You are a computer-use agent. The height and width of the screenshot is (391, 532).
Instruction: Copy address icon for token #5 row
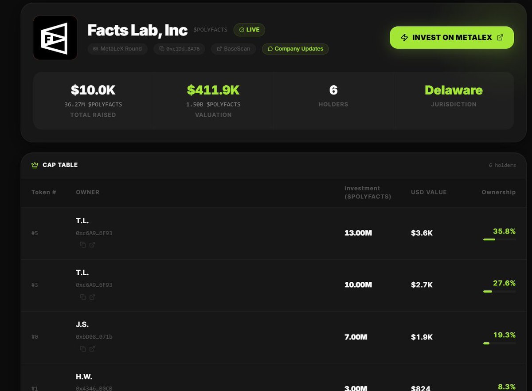click(x=83, y=245)
